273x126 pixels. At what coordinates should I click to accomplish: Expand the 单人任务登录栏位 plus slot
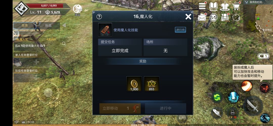pos(36,62)
